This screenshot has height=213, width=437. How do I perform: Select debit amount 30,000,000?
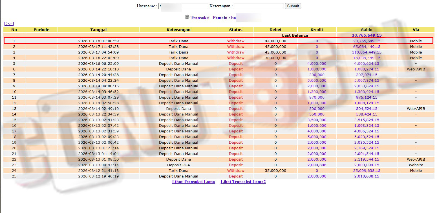tap(275, 58)
